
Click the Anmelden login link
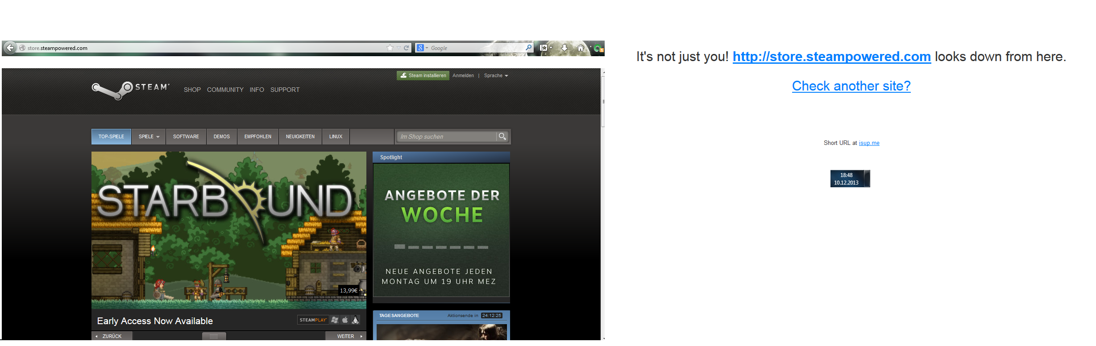(463, 76)
